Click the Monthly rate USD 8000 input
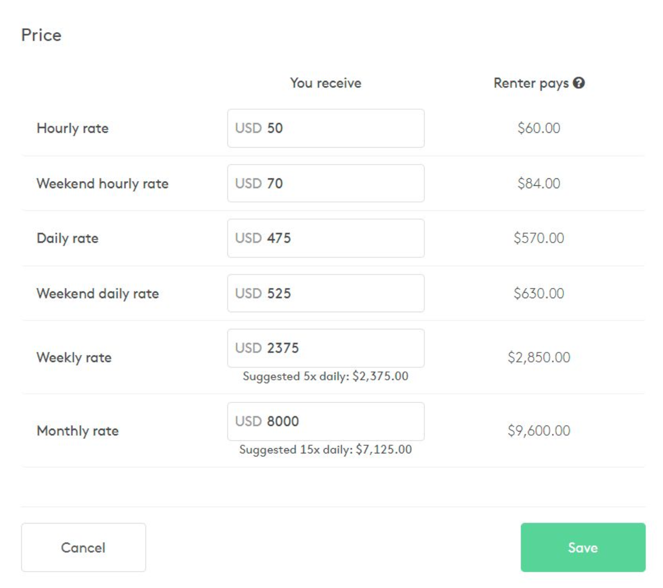663x588 pixels. (325, 422)
